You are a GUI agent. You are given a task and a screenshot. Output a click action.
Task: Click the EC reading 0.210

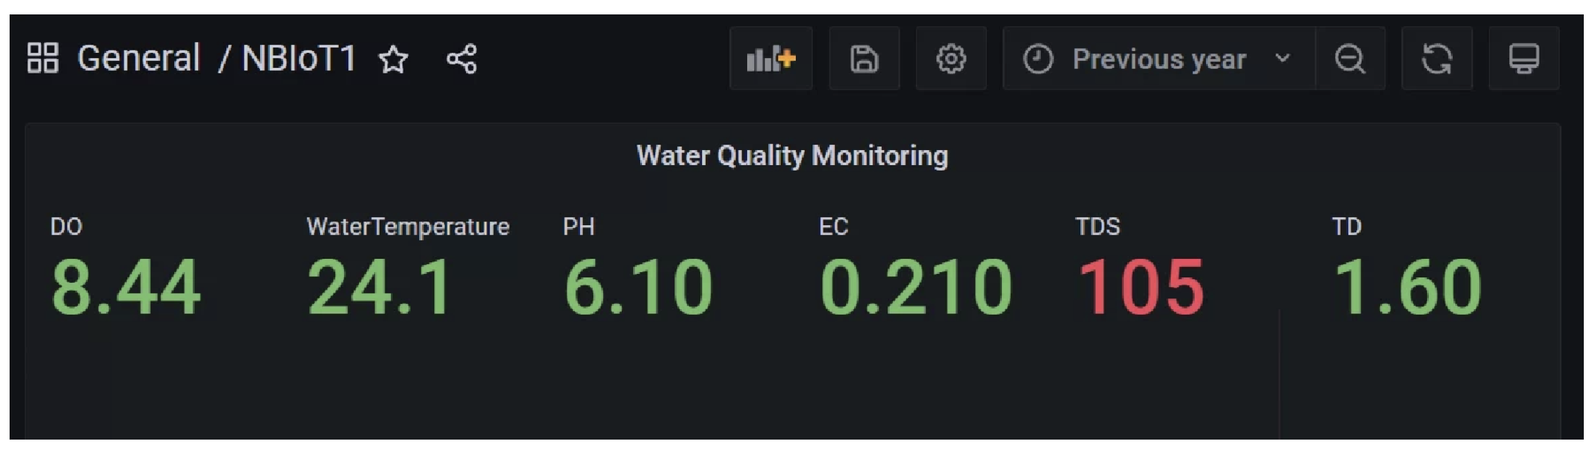tap(916, 288)
